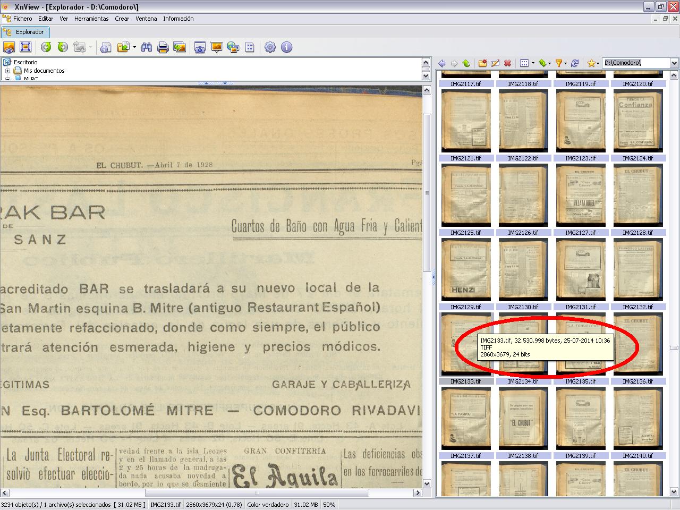Select the IMG2129.tif thumbnail

point(466,269)
